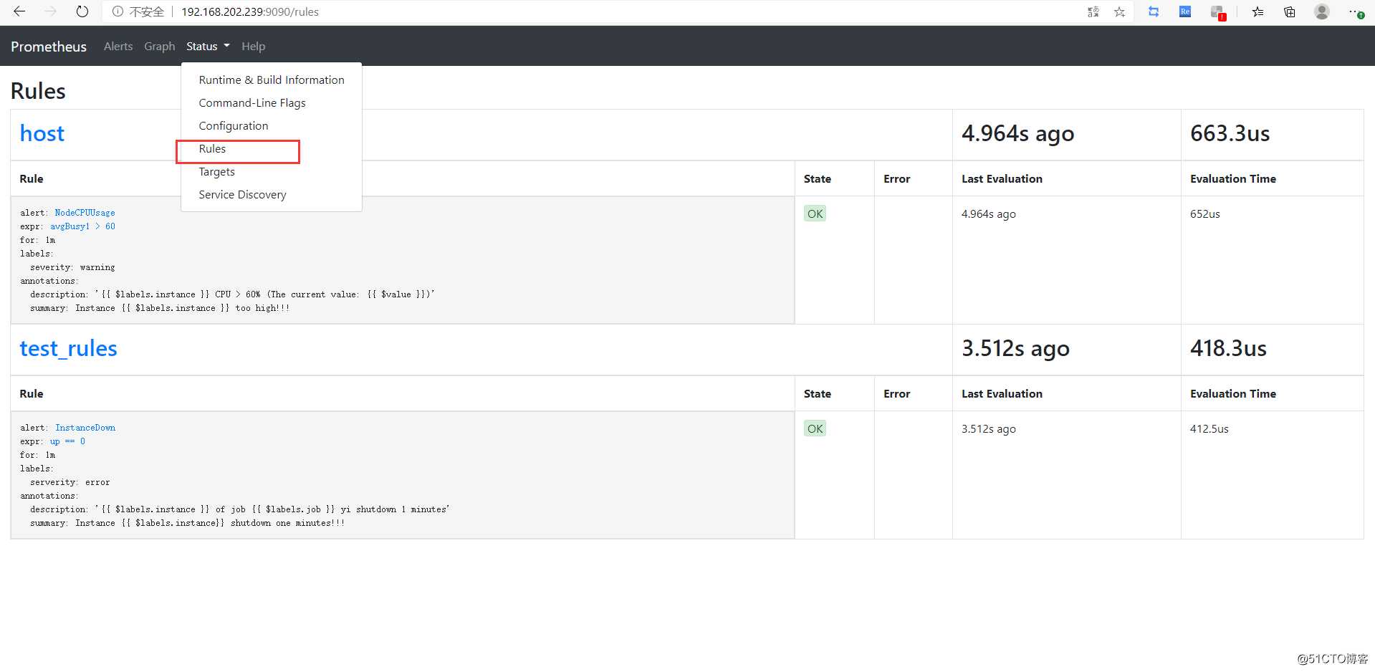
Task: Click the 418.3us group evaluation time
Action: [1228, 348]
